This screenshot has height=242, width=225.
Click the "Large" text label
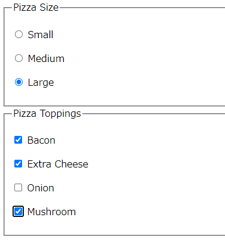point(41,83)
